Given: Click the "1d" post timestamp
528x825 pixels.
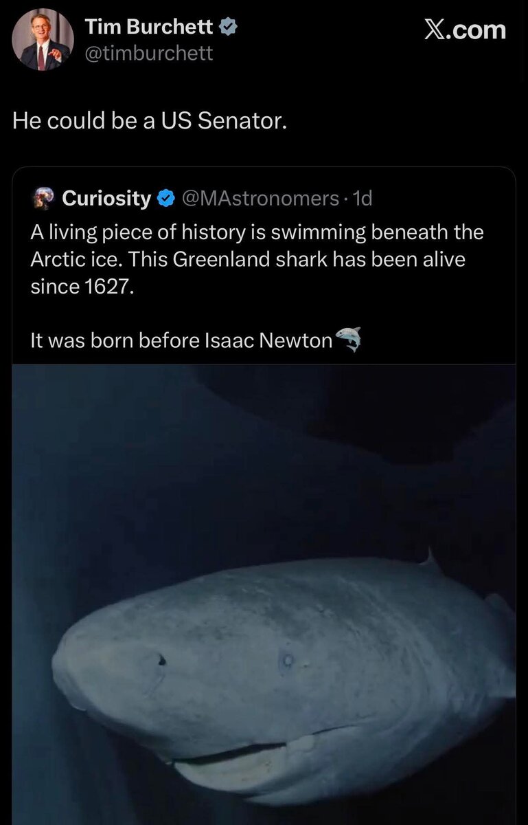Looking at the screenshot, I should pyautogui.click(x=361, y=199).
